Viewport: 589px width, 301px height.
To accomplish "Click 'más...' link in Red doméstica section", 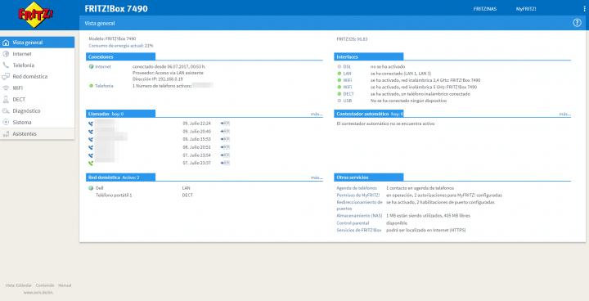I will click(x=317, y=177).
